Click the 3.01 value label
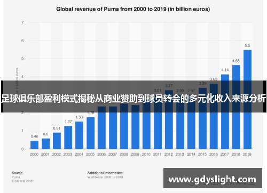Screen dimensions: 267x193 [x=158, y=90]
